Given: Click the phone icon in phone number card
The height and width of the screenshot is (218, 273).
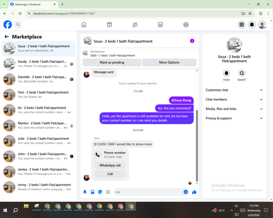Looking at the screenshot, I should 98,155.
